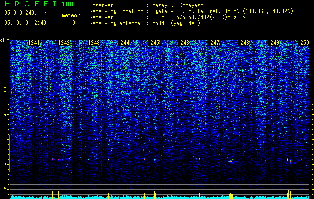Click the 1246 time marker
The height and width of the screenshot is (199, 314).
coord(183,43)
